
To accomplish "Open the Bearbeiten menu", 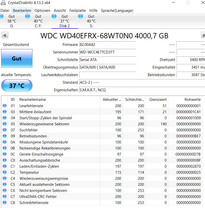I will pyautogui.click(x=22, y=11).
